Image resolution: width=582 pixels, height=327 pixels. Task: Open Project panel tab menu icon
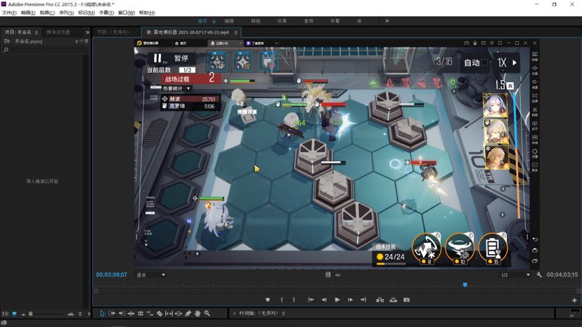pos(37,32)
